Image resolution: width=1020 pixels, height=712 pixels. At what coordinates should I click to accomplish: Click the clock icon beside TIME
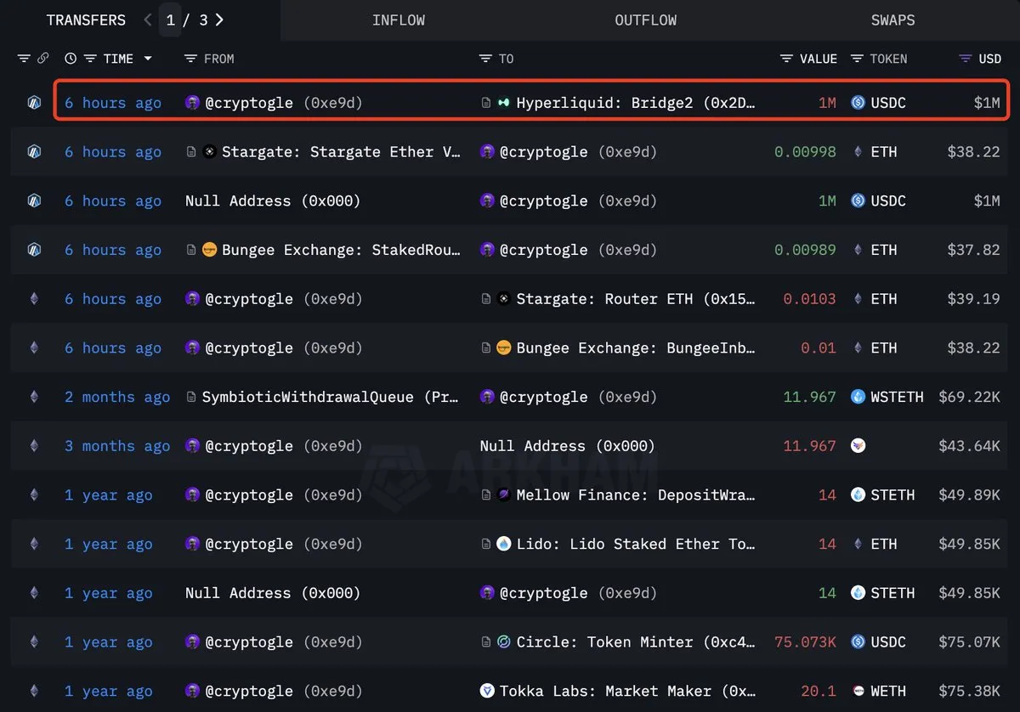coord(71,59)
